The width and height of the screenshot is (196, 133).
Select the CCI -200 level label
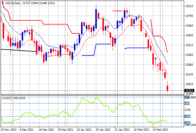coord(187,123)
